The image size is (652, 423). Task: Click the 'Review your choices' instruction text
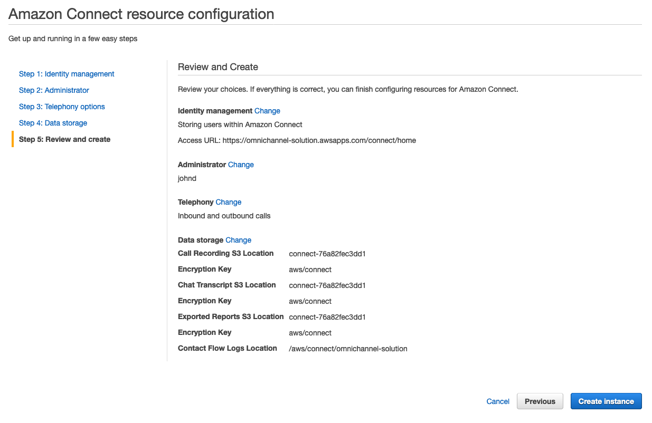348,89
